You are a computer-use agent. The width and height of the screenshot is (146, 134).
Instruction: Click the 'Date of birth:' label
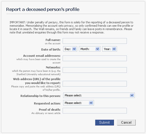(51, 49)
